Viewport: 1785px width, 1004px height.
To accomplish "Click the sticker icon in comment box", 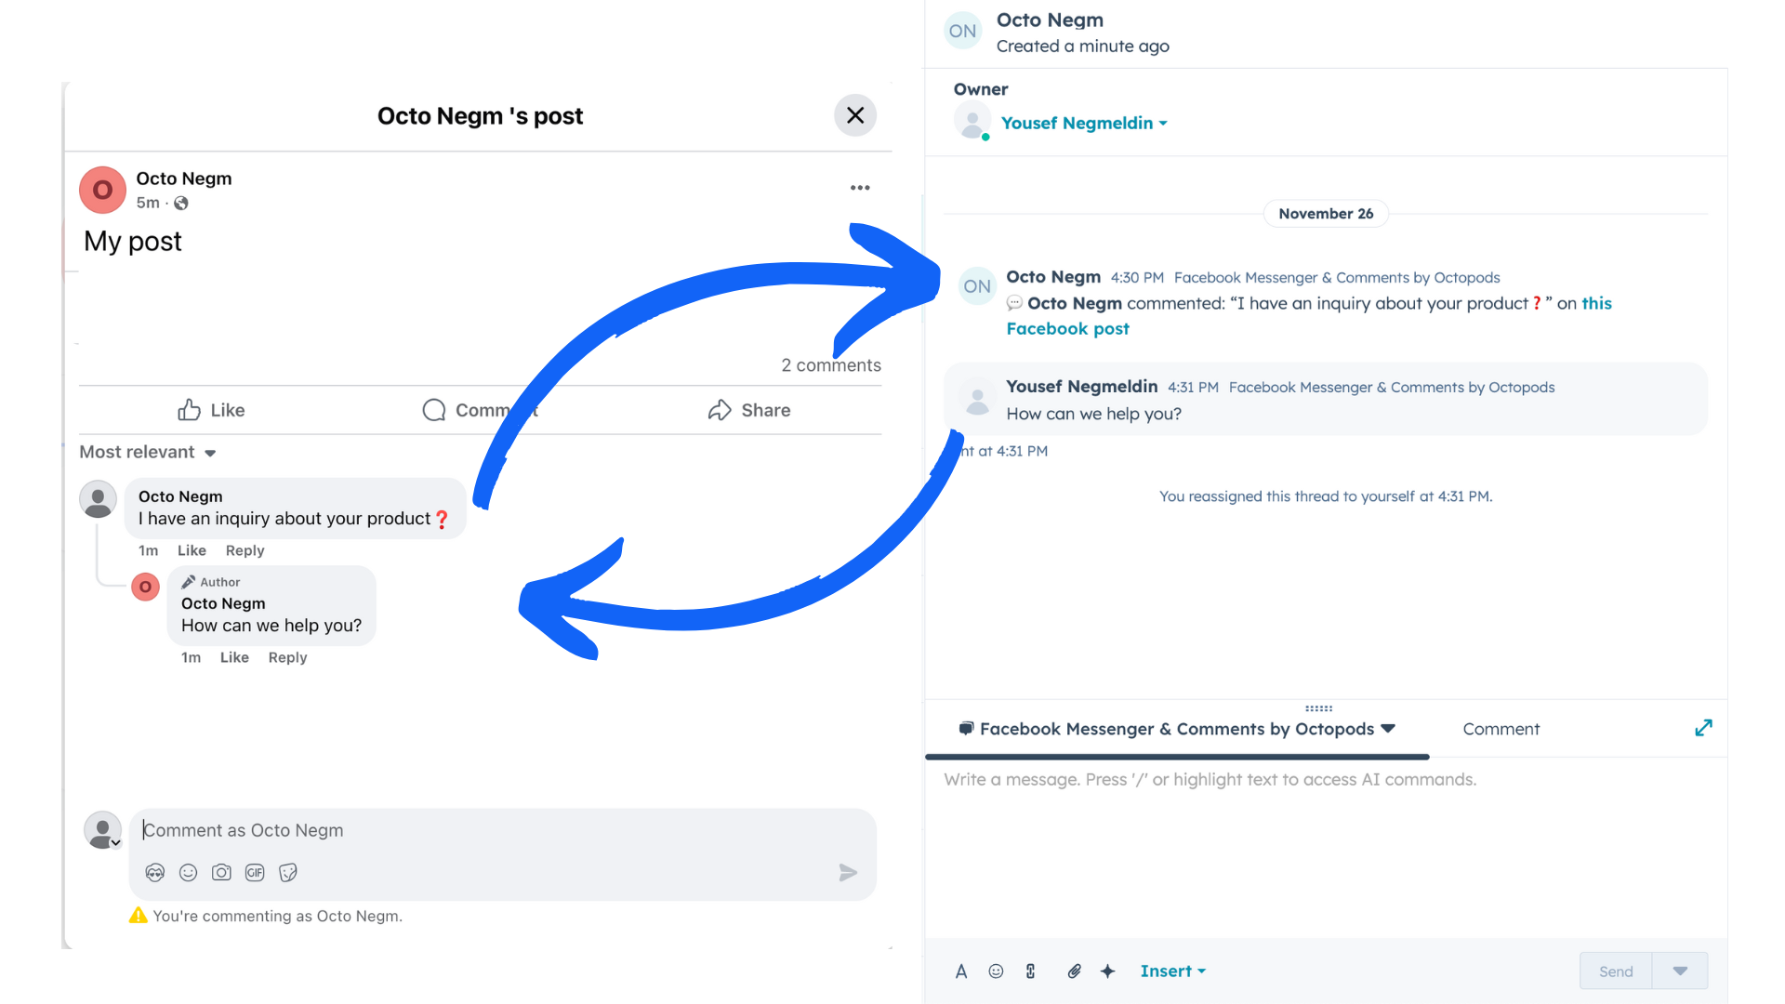I will coord(288,872).
